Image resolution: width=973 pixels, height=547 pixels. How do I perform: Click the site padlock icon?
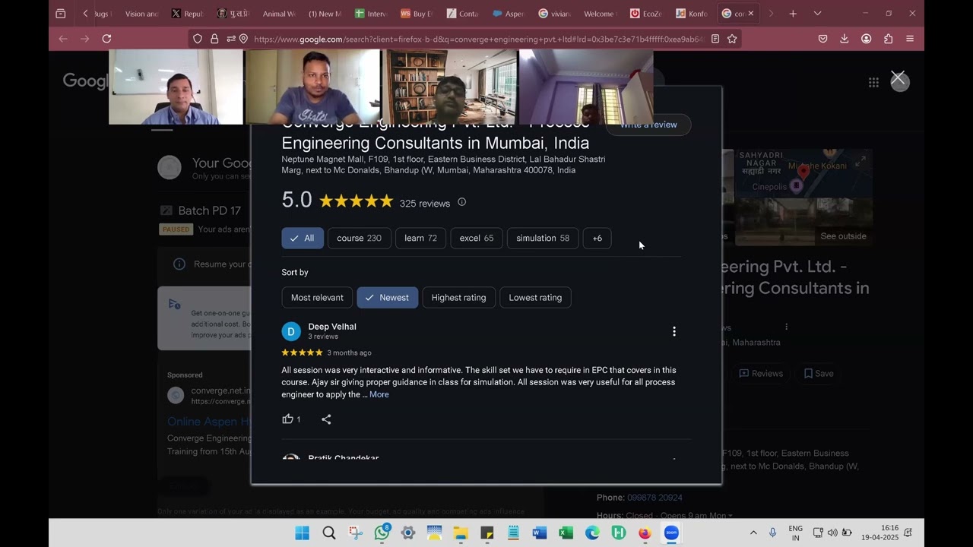pyautogui.click(x=214, y=39)
